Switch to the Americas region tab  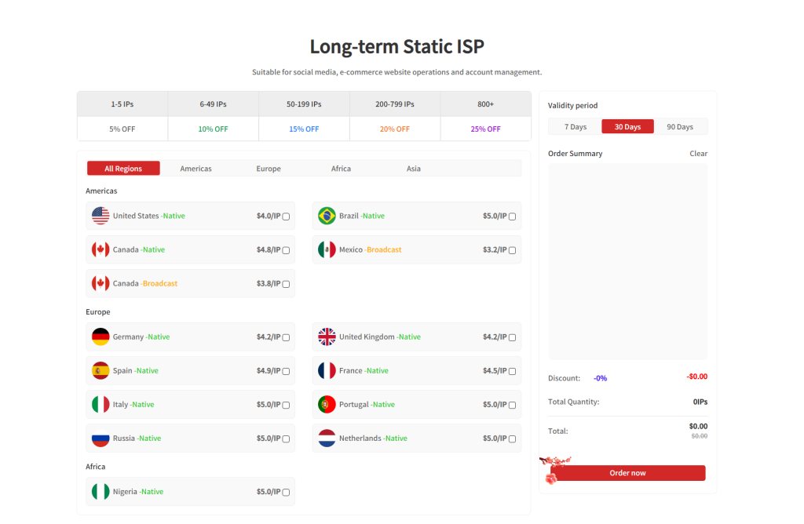196,169
